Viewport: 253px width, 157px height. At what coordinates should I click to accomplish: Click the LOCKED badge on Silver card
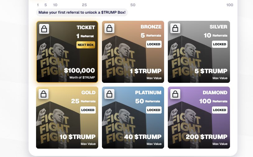pos(220,44)
